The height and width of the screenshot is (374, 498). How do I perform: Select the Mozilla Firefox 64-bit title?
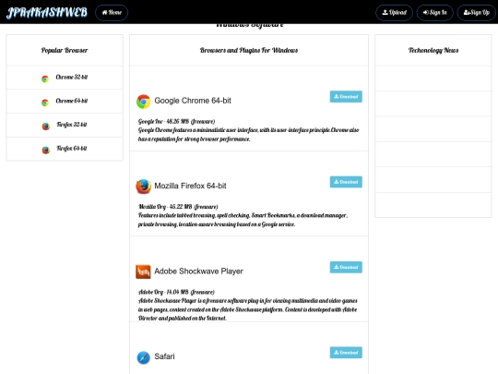pyautogui.click(x=190, y=186)
